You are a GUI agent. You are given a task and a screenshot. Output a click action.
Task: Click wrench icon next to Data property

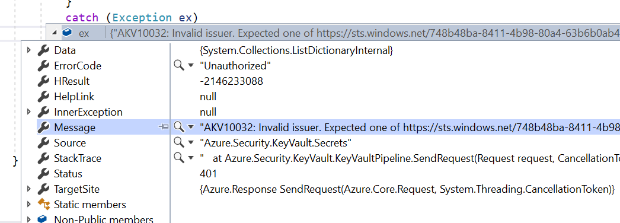tap(43, 50)
